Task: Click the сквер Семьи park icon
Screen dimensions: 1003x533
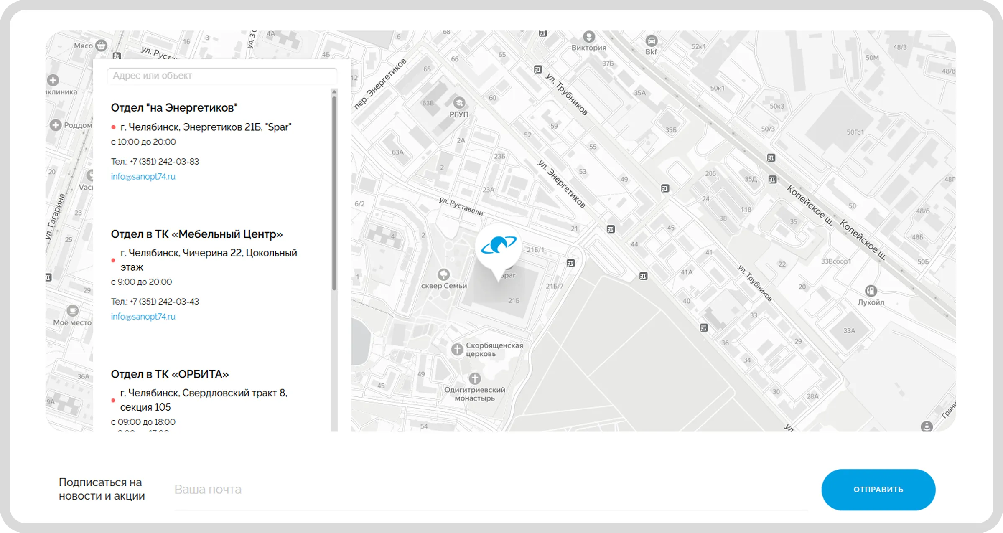Action: tap(443, 274)
